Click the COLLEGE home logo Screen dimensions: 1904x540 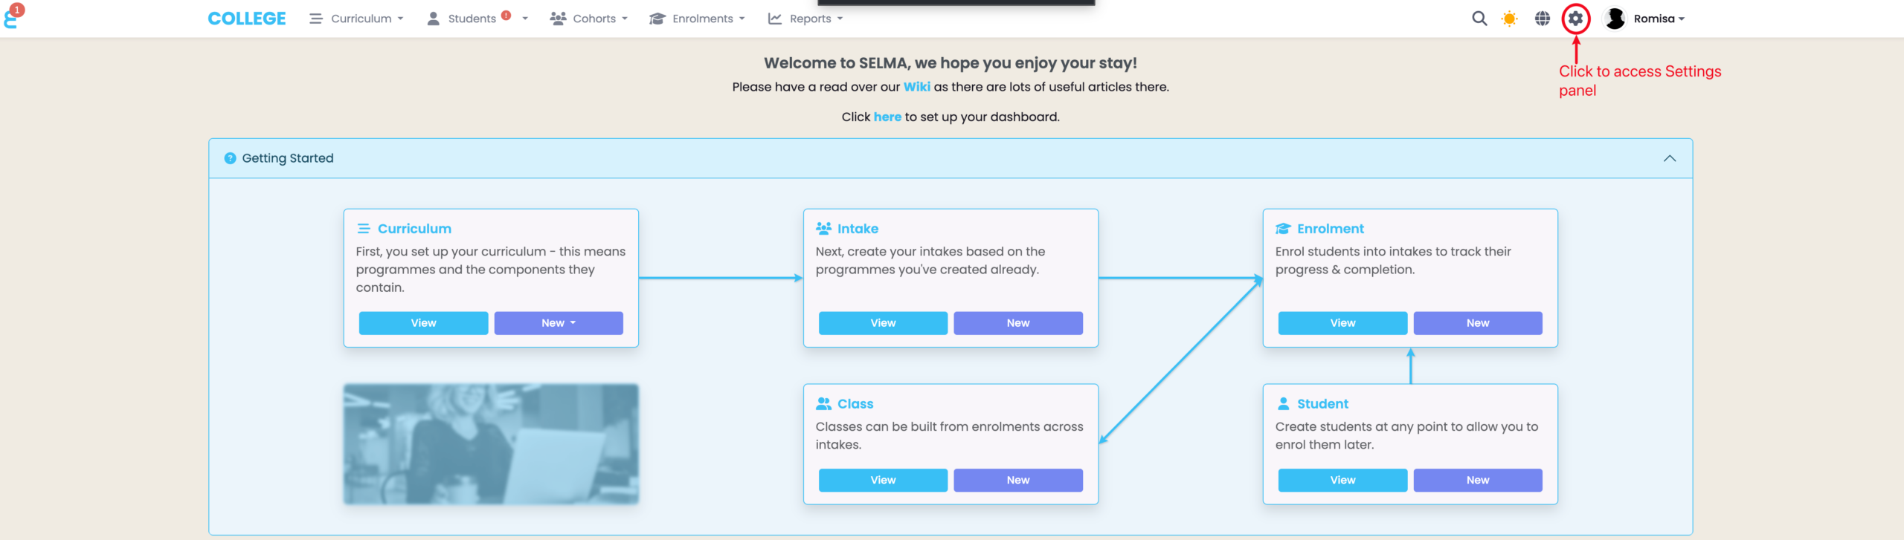click(246, 19)
